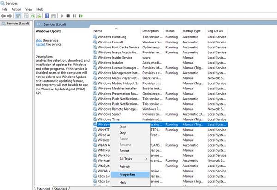Screen dimensions: 277x190
Task: Click the Restart Service toolbar icon
Action: tap(81, 16)
